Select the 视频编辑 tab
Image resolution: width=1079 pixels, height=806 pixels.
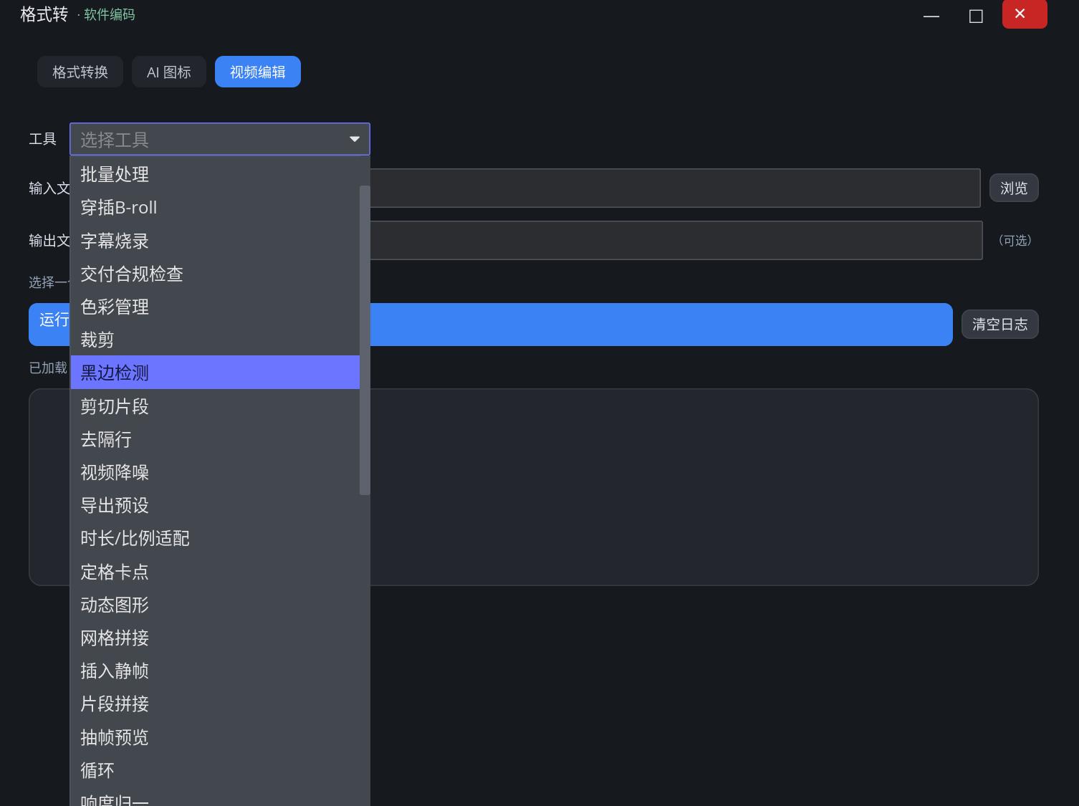258,72
